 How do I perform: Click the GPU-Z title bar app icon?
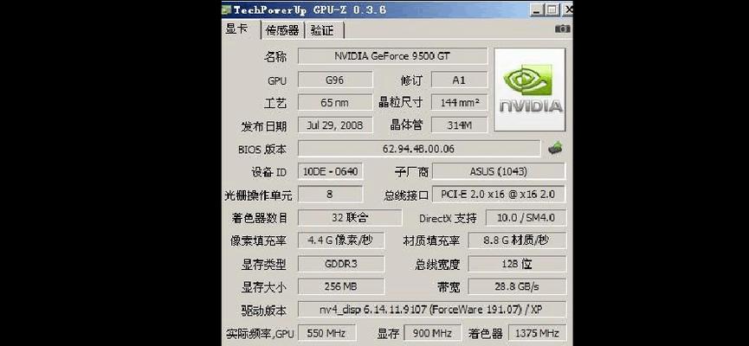click(227, 9)
